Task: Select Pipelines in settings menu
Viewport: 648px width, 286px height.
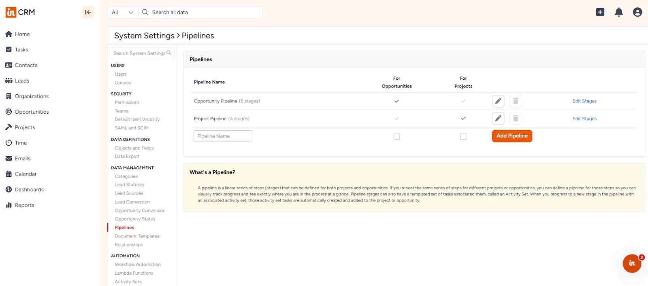Action: tap(124, 227)
